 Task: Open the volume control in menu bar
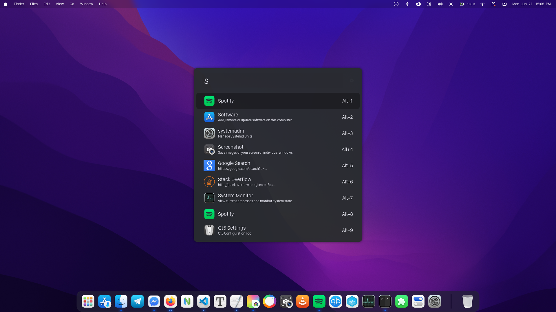coord(440,4)
